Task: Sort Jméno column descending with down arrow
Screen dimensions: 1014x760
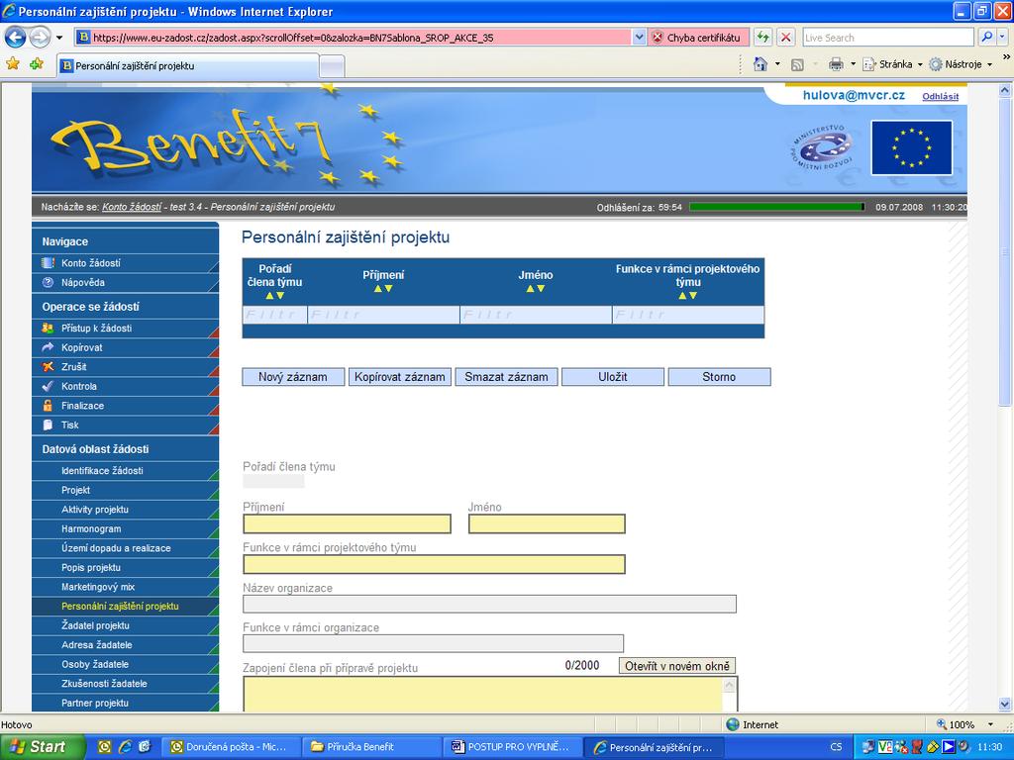Action: pos(541,288)
